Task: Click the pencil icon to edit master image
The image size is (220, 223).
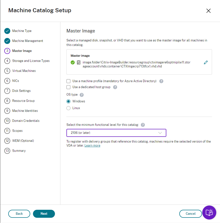Action: pyautogui.click(x=206, y=63)
